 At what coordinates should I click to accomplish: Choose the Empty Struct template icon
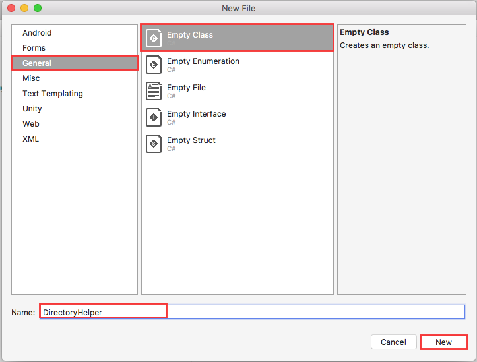click(x=154, y=144)
